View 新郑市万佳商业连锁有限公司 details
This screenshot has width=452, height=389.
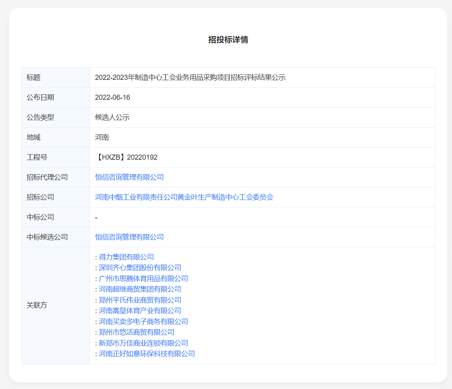143,343
